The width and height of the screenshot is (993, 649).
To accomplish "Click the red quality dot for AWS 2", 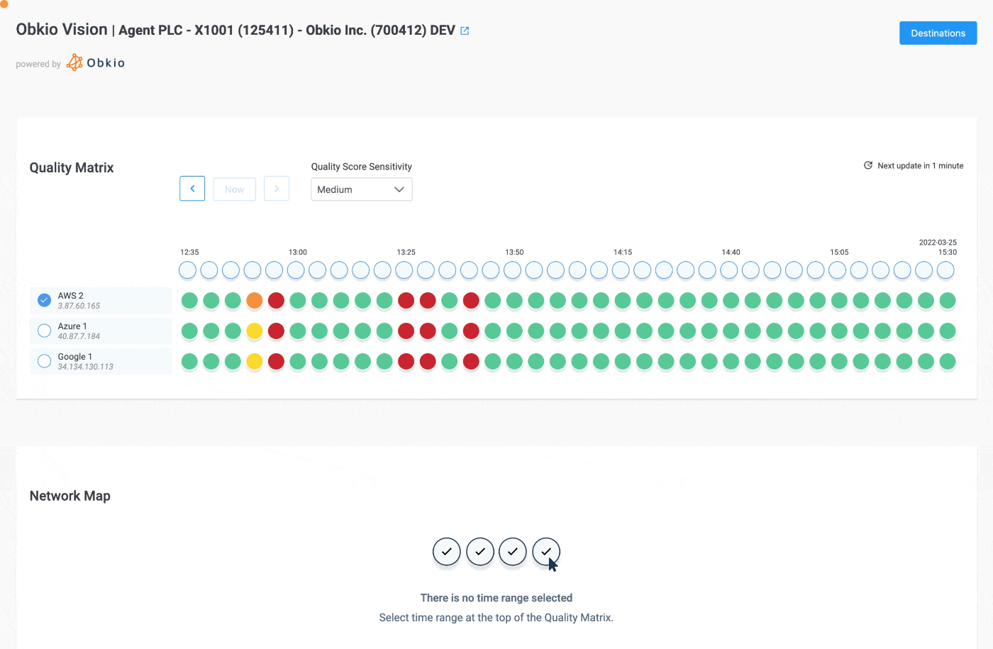I will click(x=276, y=301).
